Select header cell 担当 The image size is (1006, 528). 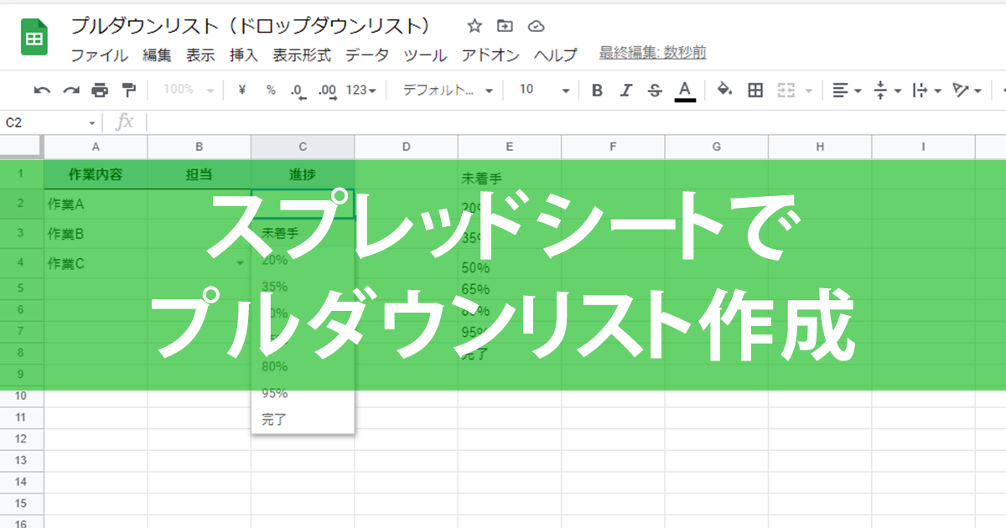click(x=200, y=174)
